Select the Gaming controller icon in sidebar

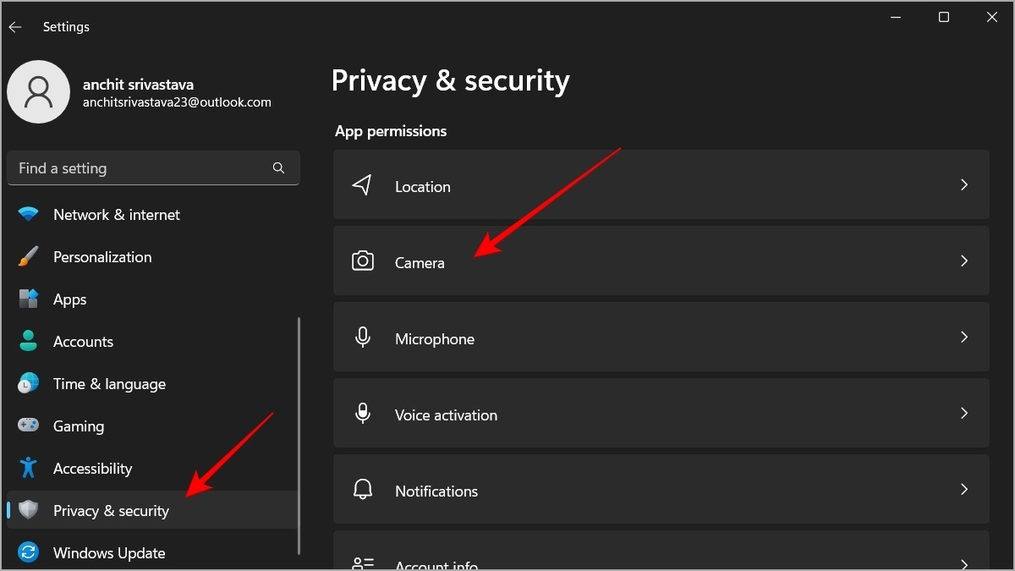click(x=28, y=426)
